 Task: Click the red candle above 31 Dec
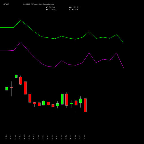pos(39,104)
